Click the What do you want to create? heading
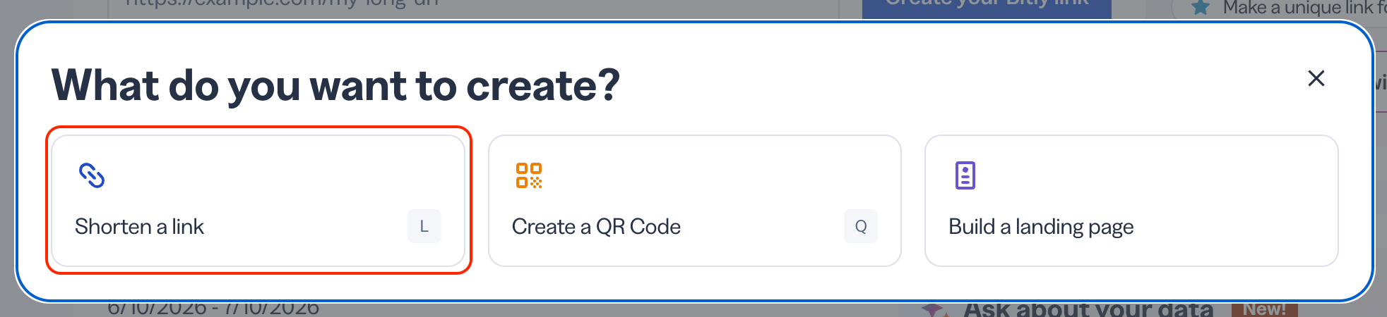This screenshot has width=1387, height=317. [x=335, y=86]
